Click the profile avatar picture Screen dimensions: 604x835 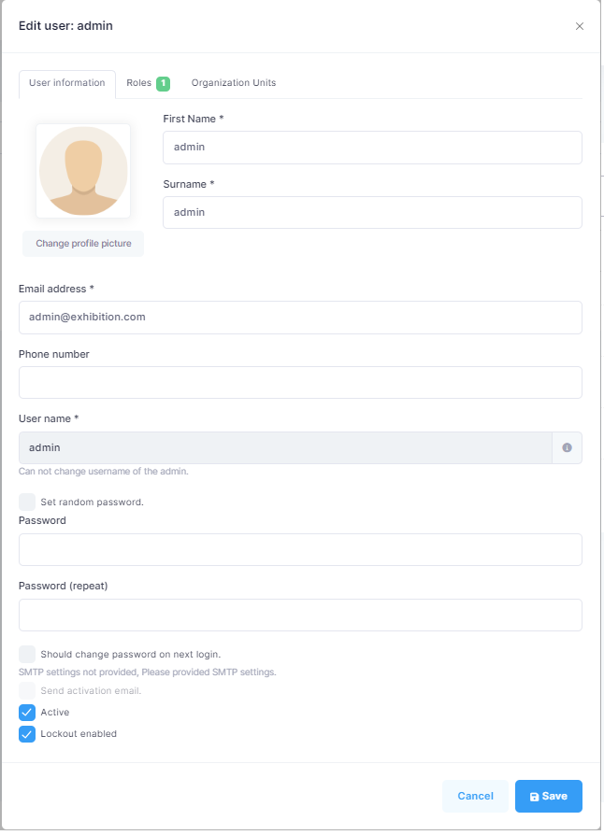pos(83,171)
